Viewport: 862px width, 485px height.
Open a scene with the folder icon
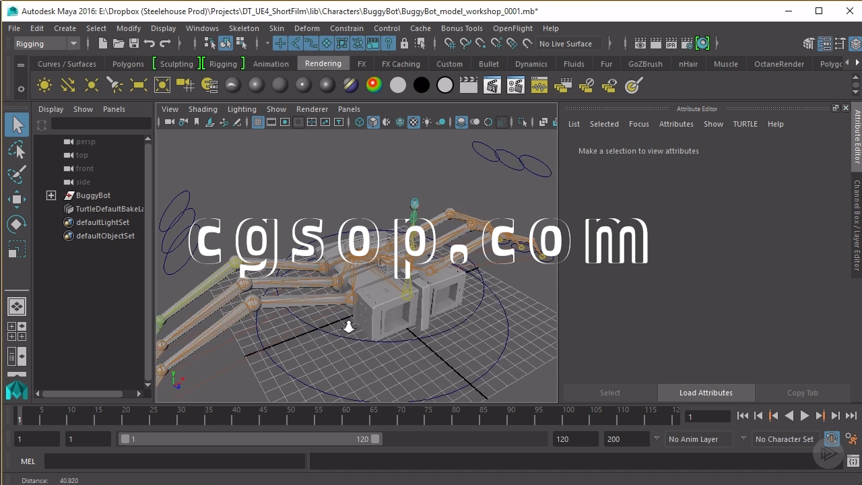pos(118,44)
